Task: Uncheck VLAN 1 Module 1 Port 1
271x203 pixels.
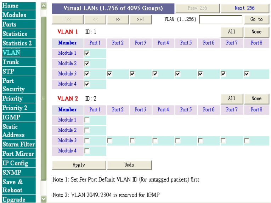Action: pyautogui.click(x=87, y=53)
